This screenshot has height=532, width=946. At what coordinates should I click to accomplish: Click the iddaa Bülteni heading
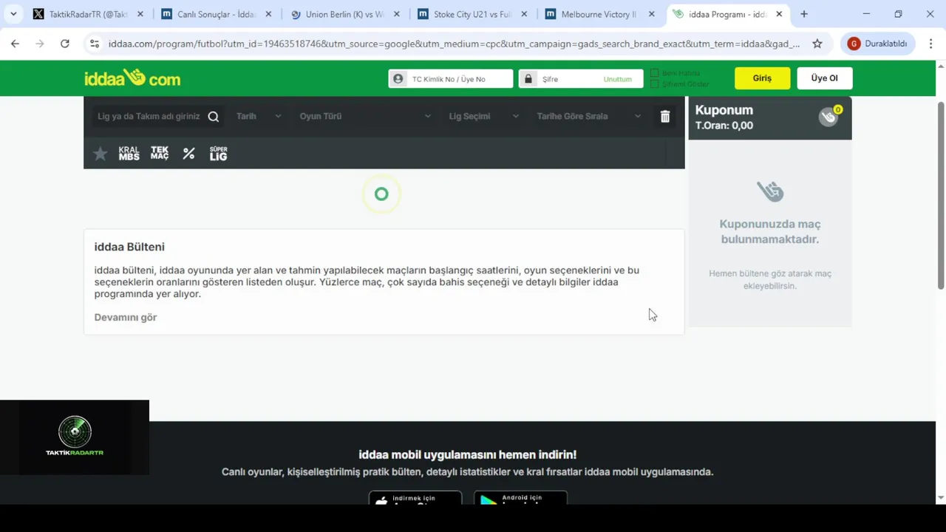[x=129, y=247]
